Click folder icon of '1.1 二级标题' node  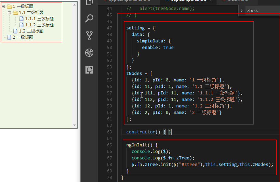pos(15,13)
